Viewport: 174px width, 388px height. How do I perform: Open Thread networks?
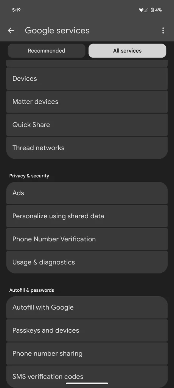[87, 148]
